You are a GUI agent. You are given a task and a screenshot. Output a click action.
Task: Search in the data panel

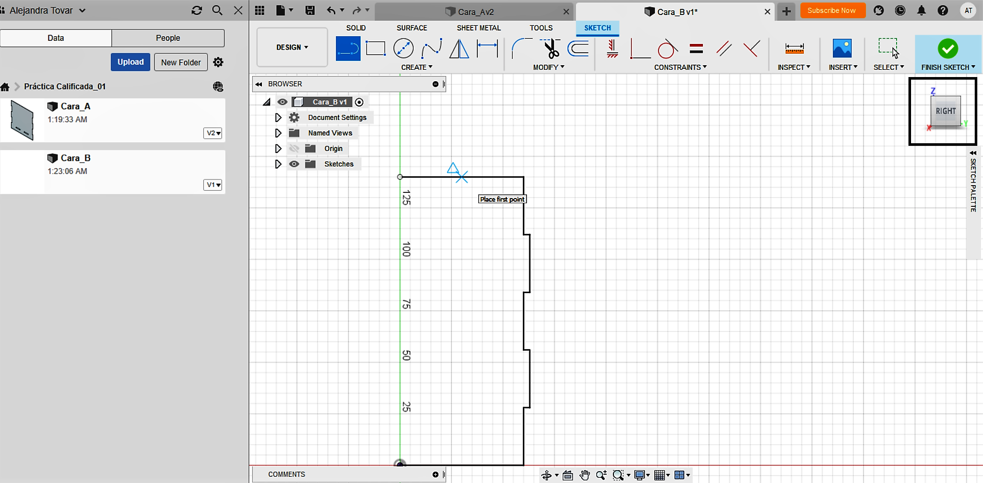pyautogui.click(x=217, y=10)
